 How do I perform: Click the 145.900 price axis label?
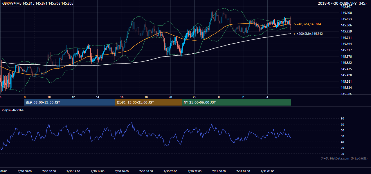point(346,13)
